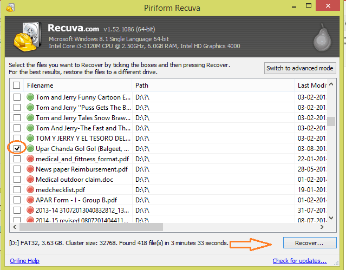Screen dimensions: 346x270
Task: Click date 19-01-201 in Last Modified column
Action: coord(312,190)
